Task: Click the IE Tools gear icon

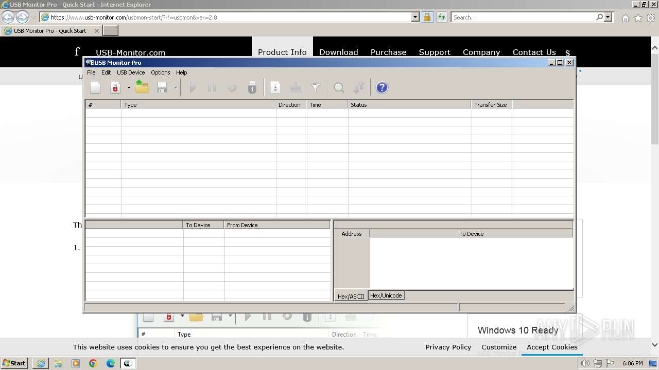Action: [651, 18]
